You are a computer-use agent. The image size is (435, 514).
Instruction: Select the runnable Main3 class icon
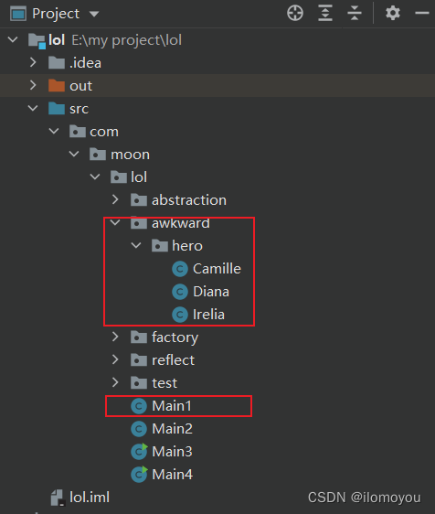coord(139,452)
